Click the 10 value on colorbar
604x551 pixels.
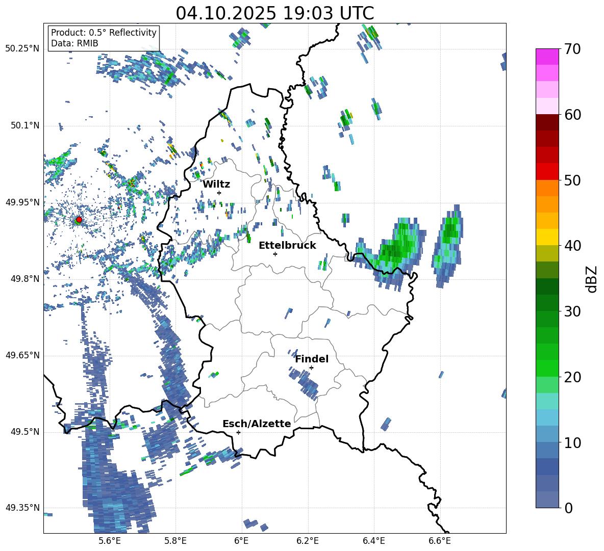(x=572, y=442)
